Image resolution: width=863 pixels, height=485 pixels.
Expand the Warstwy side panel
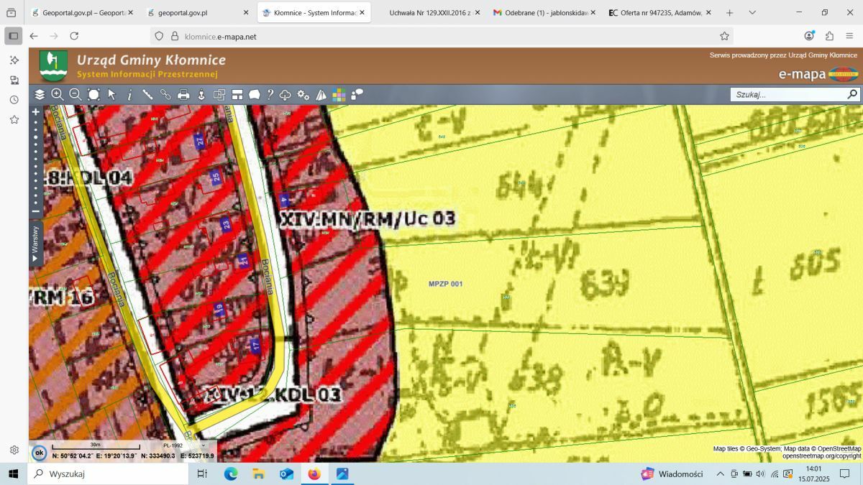[35, 243]
